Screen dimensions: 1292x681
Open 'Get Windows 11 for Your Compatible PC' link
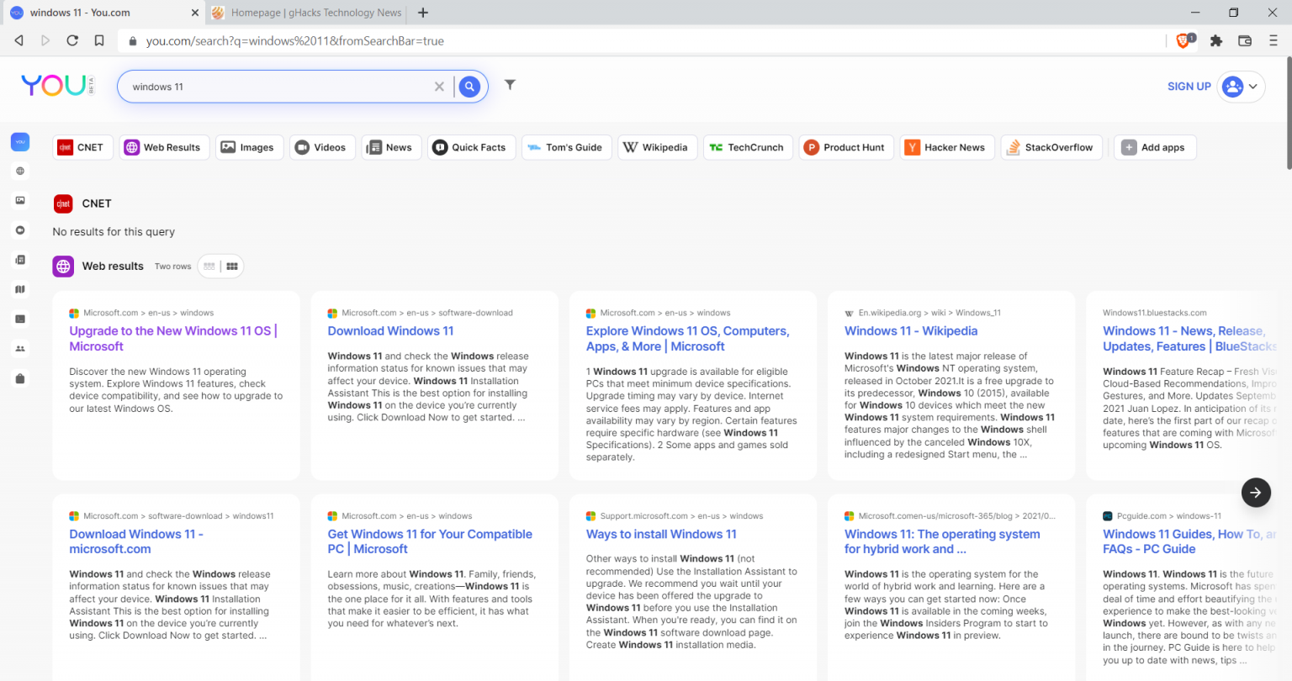click(430, 541)
